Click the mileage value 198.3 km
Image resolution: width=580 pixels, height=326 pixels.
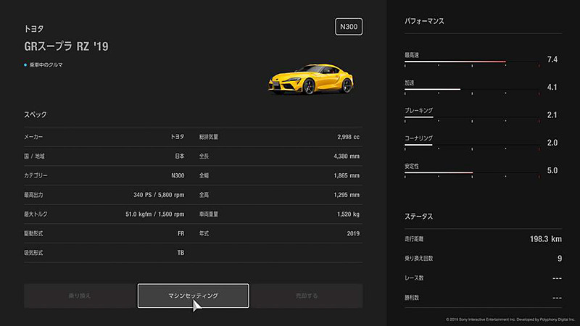546,239
